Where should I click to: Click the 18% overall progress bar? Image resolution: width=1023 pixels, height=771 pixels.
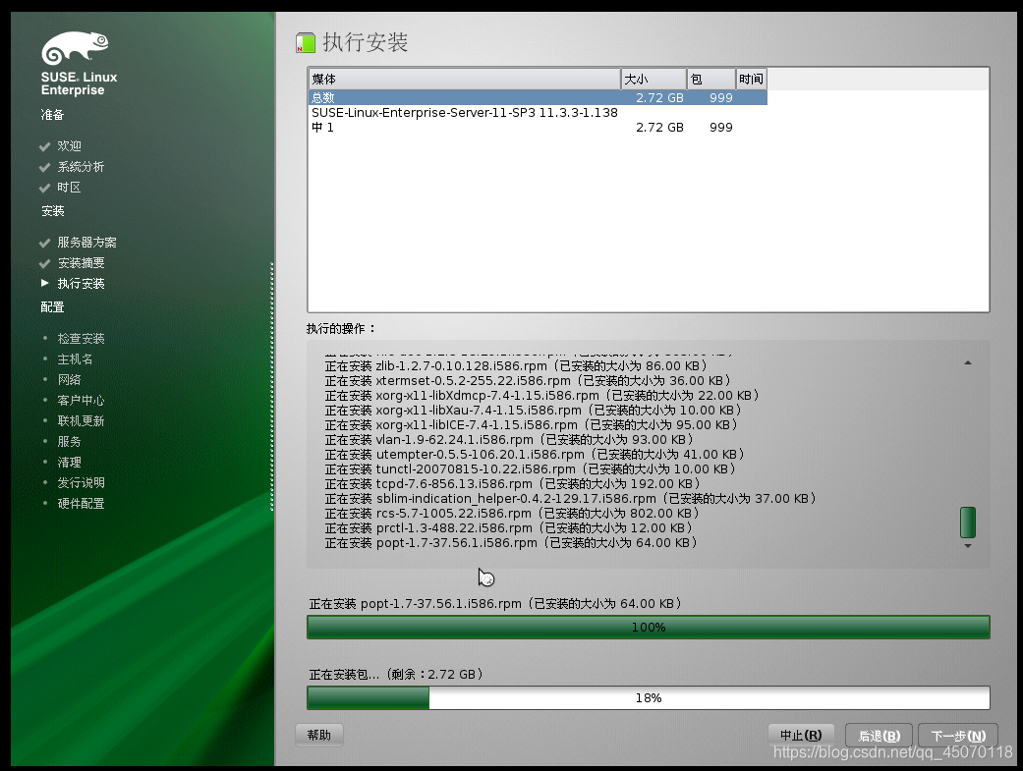[x=648, y=698]
